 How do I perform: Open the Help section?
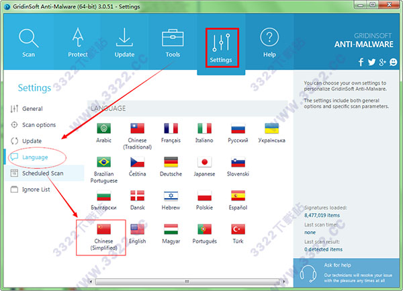269,43
